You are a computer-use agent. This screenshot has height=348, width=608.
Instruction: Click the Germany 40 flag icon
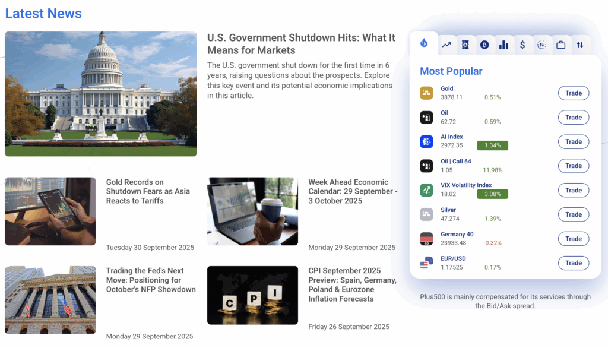tap(426, 239)
